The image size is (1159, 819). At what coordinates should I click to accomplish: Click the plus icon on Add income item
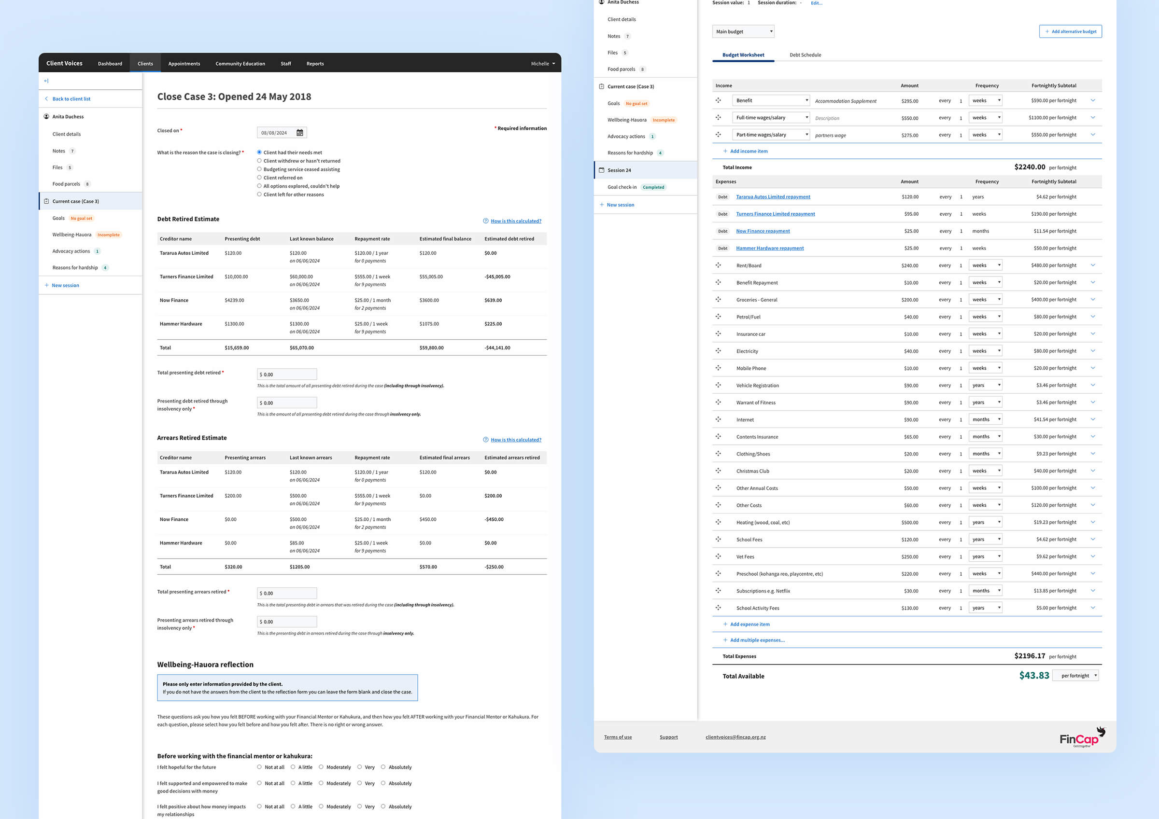725,151
